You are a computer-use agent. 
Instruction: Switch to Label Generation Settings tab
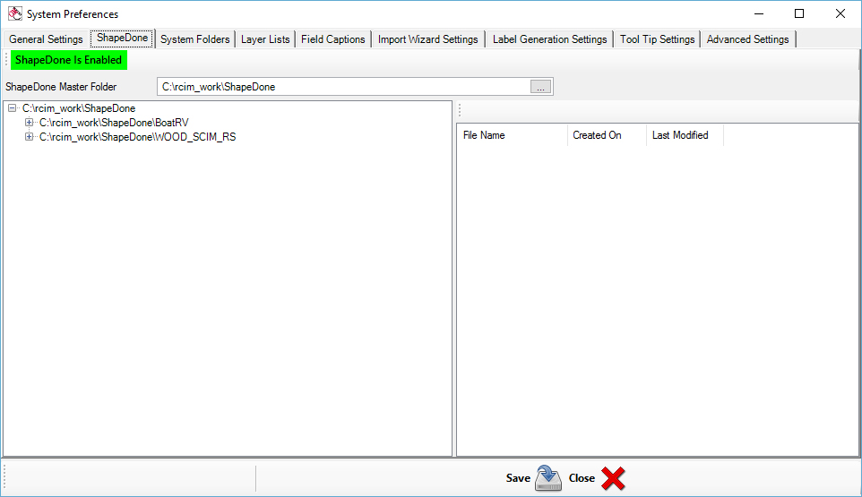[549, 39]
